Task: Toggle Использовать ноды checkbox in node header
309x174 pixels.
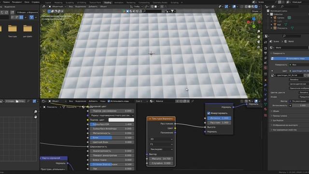Action: click(x=109, y=101)
